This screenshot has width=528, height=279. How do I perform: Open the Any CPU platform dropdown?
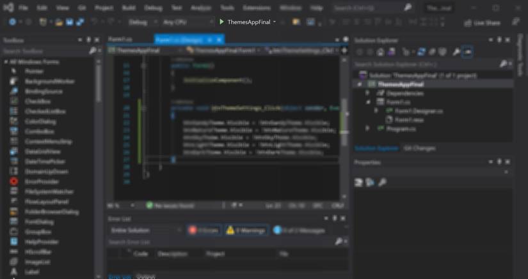(x=188, y=22)
